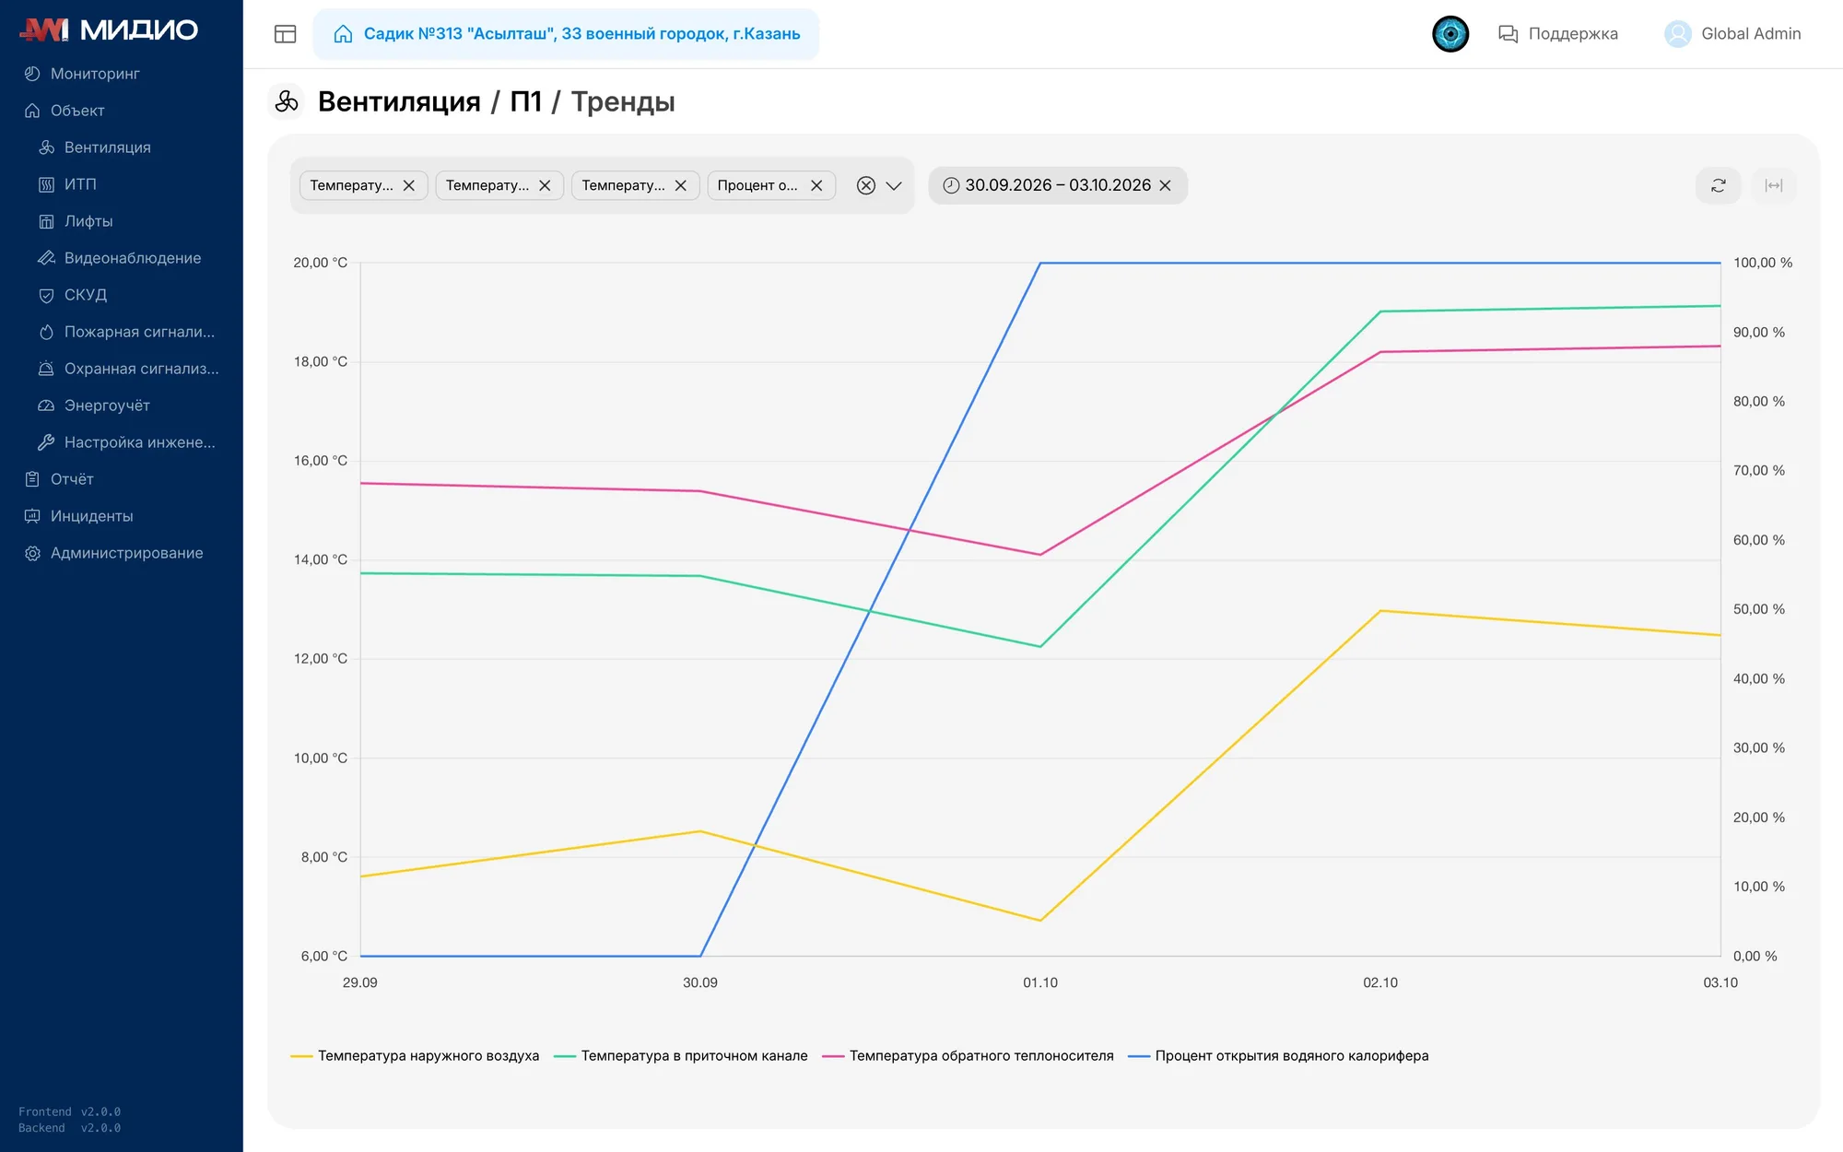Toggle Процент открытия водяного калорифера legend series
The height and width of the screenshot is (1152, 1843).
[x=1278, y=1056]
